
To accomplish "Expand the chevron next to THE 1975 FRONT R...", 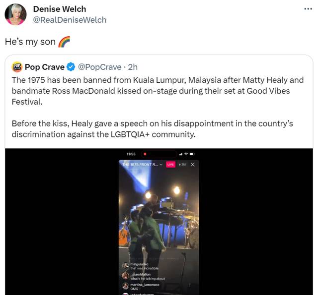I will [161, 165].
